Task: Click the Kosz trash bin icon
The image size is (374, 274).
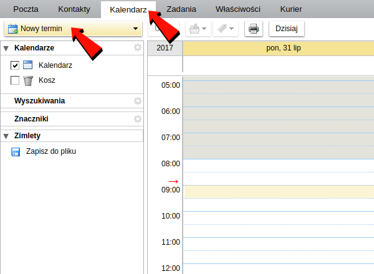Action: (28, 81)
